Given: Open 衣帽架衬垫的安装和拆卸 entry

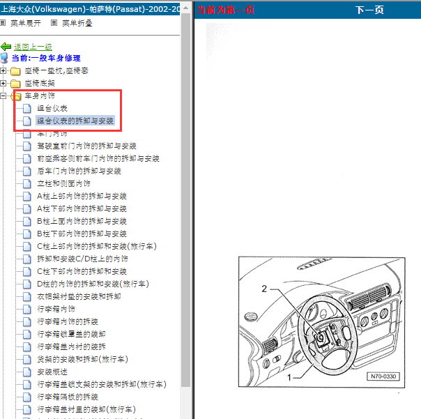Looking at the screenshot, I should click(79, 296).
